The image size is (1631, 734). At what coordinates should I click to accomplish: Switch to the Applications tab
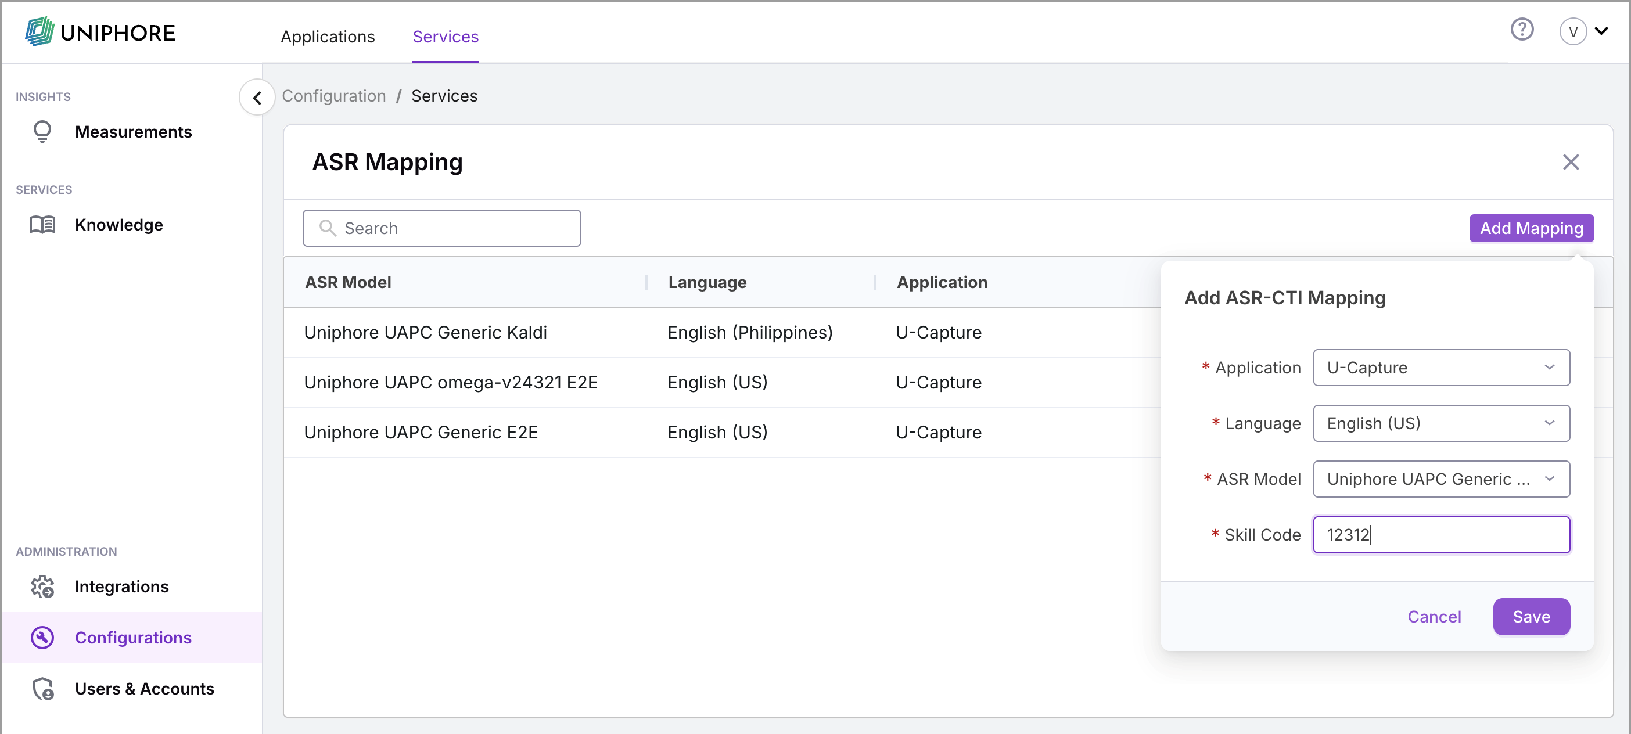click(328, 37)
